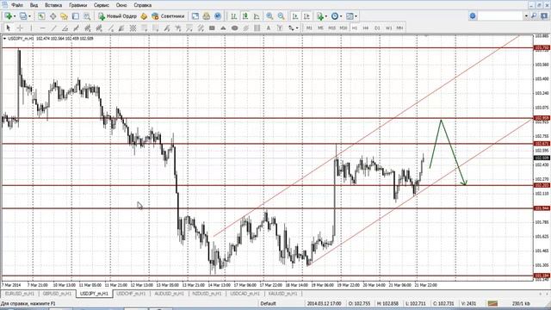This screenshot has height=310, width=551.
Task: Click connection status bars icon
Action: coord(492,303)
